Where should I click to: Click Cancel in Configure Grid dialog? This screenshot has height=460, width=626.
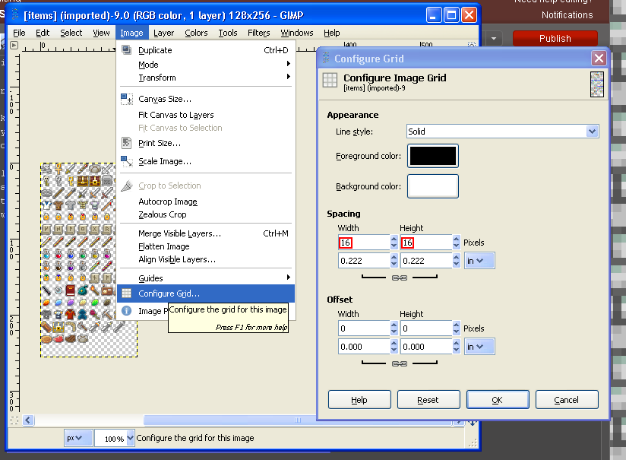(x=567, y=400)
